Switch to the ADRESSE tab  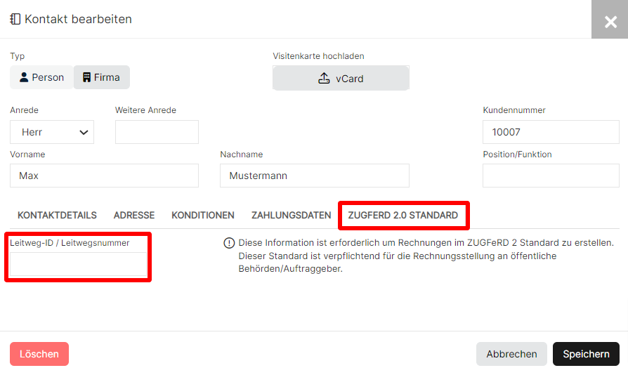pos(134,216)
